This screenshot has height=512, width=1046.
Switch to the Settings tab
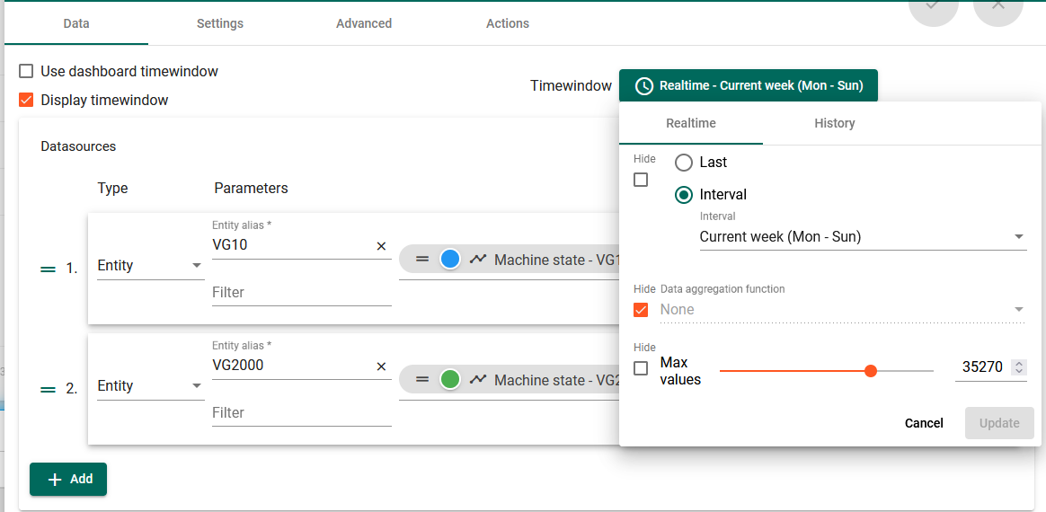220,23
